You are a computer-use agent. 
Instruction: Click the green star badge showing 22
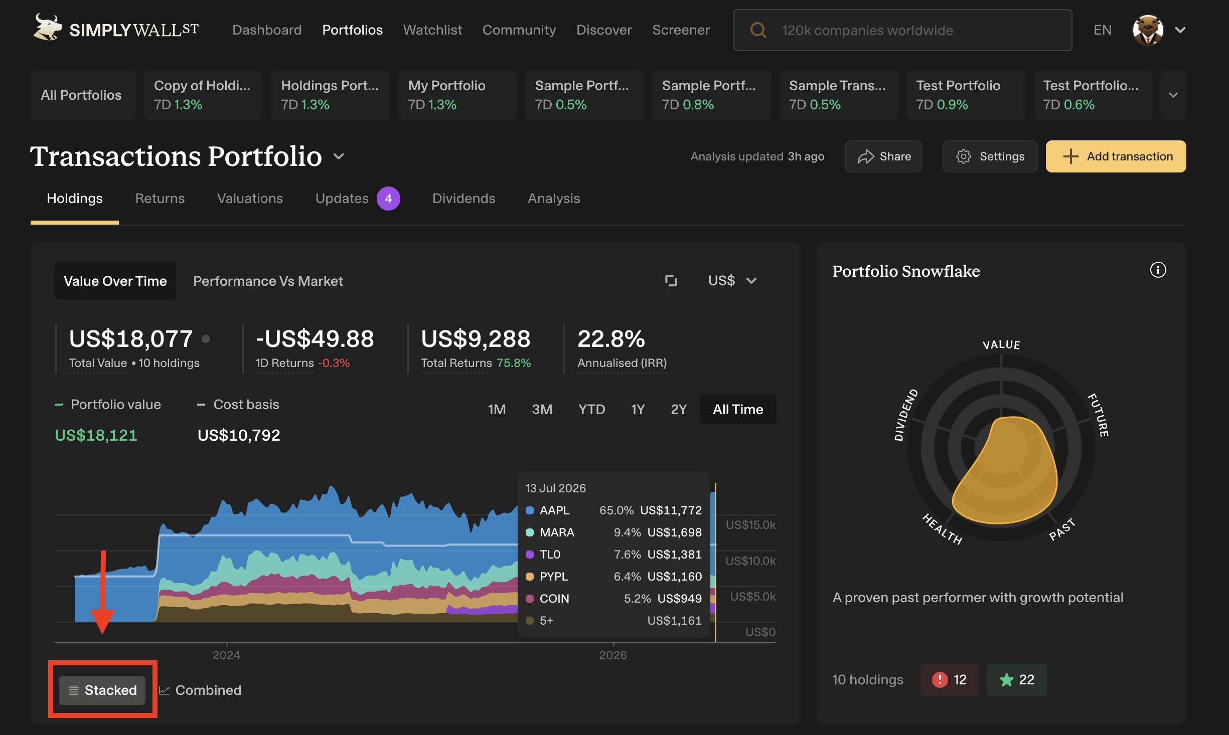(x=1017, y=680)
